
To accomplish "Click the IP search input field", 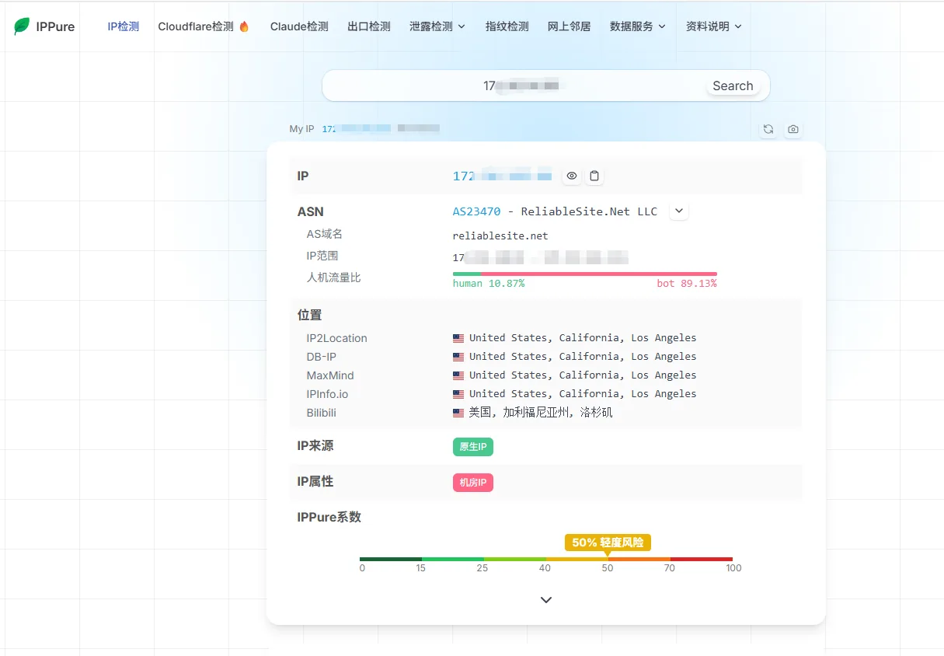I will point(546,85).
